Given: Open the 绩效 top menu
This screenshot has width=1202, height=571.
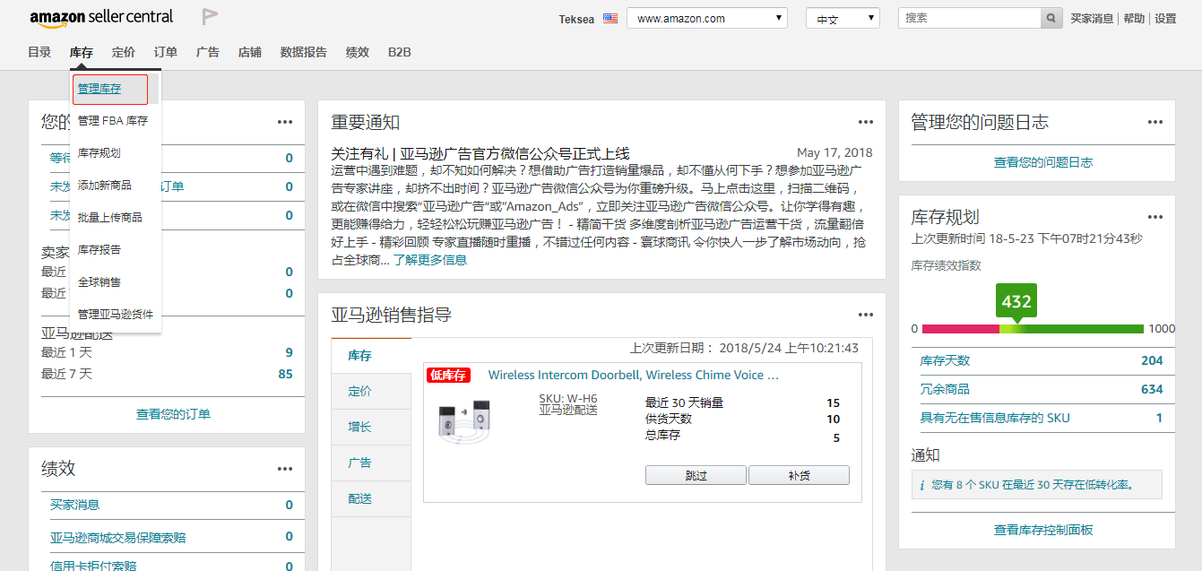Looking at the screenshot, I should coord(358,52).
